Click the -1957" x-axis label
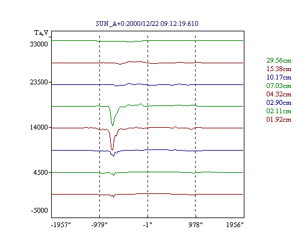Screen dimensions: 301x241 pyautogui.click(x=61, y=225)
